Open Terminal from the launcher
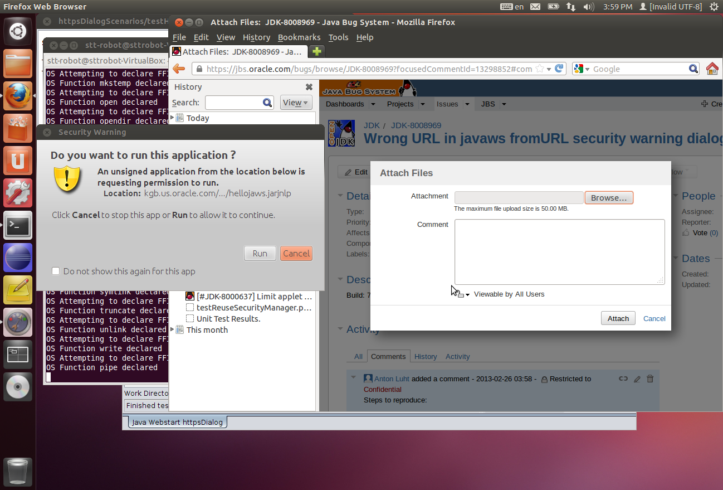Viewport: 723px width, 490px height. 18,225
